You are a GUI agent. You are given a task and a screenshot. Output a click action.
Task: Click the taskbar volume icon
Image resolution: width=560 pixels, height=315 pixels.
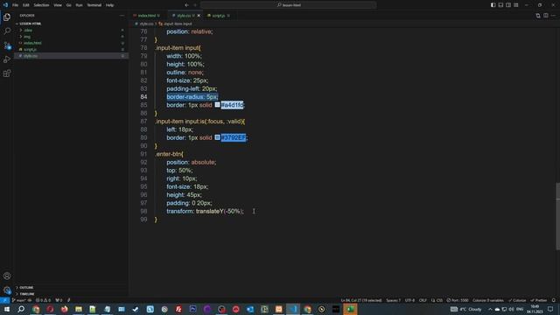point(511,309)
